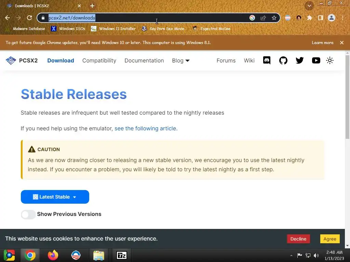Bookmark this page with the star

[x=274, y=18]
